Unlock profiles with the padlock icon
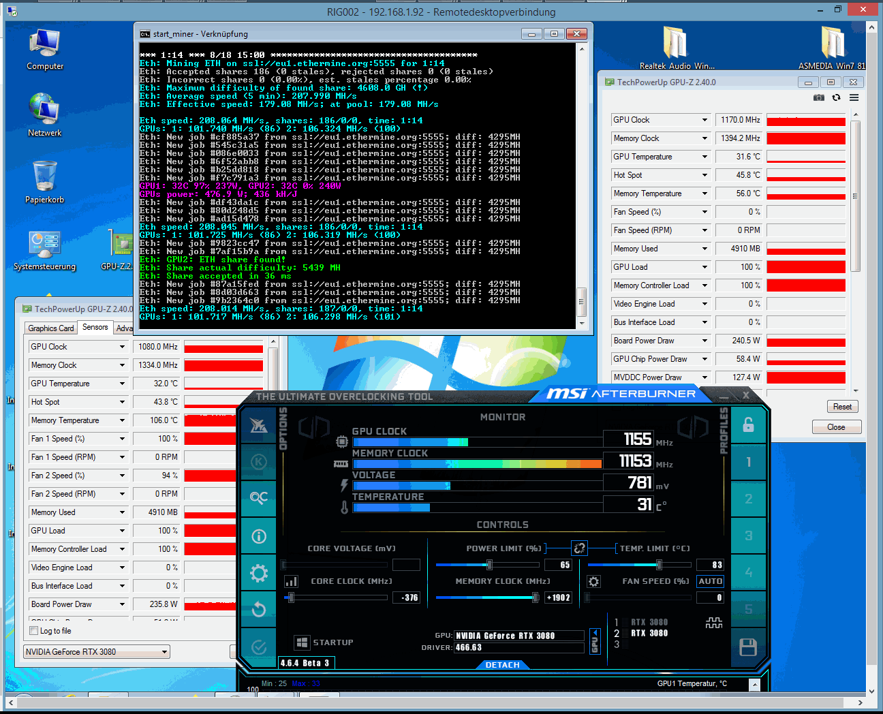 pyautogui.click(x=748, y=425)
